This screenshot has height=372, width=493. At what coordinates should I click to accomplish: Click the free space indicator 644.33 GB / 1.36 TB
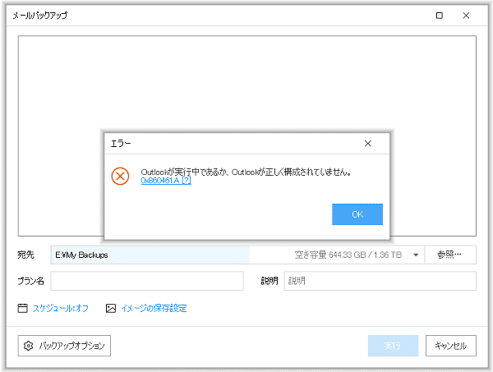(348, 255)
